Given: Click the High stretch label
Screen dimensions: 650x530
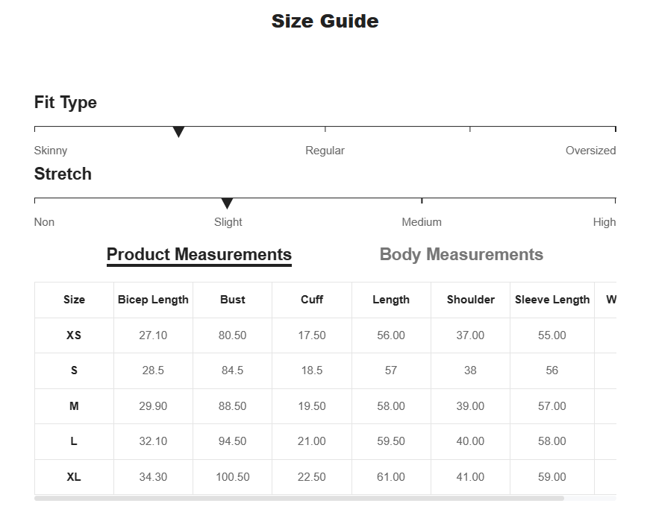Looking at the screenshot, I should click(604, 222).
